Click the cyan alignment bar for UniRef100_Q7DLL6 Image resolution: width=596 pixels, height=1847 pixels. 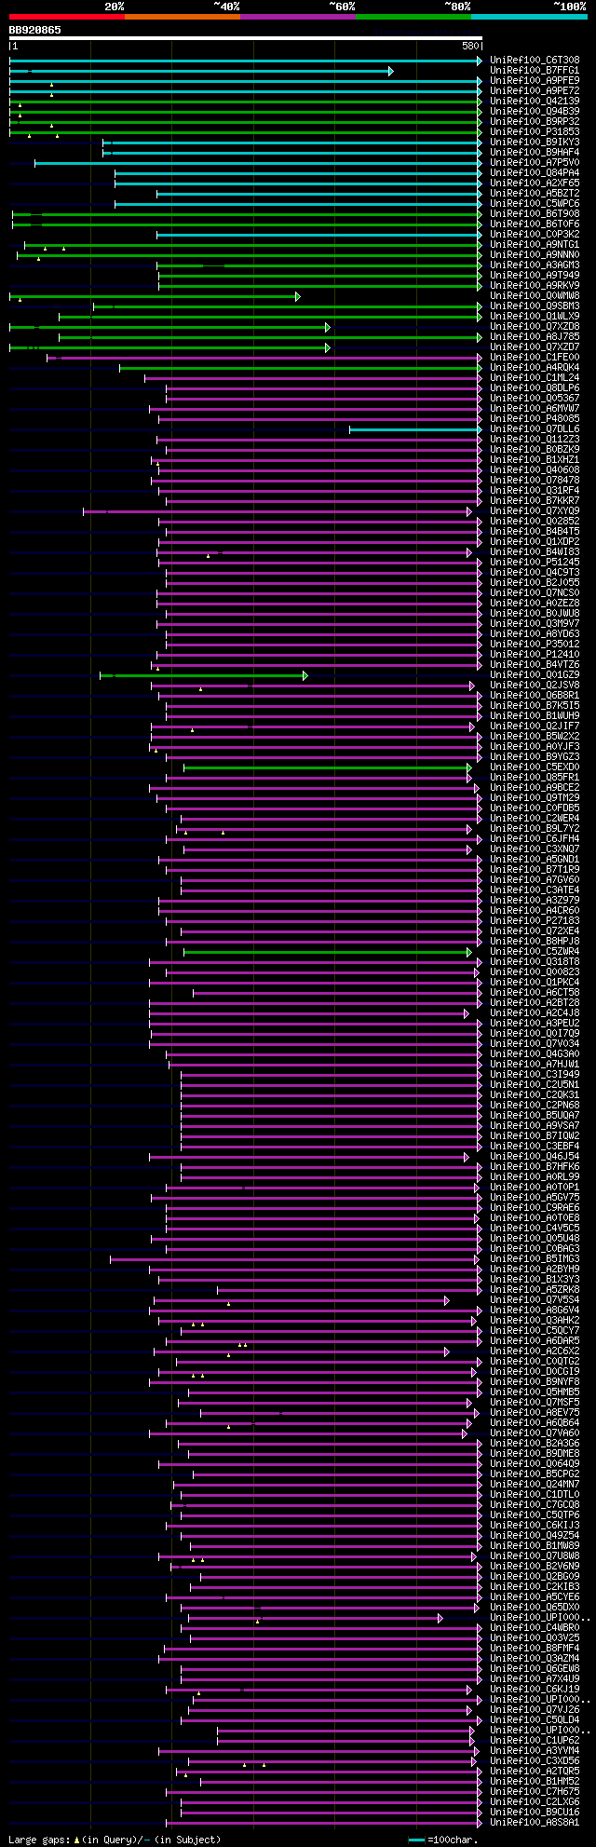point(415,429)
